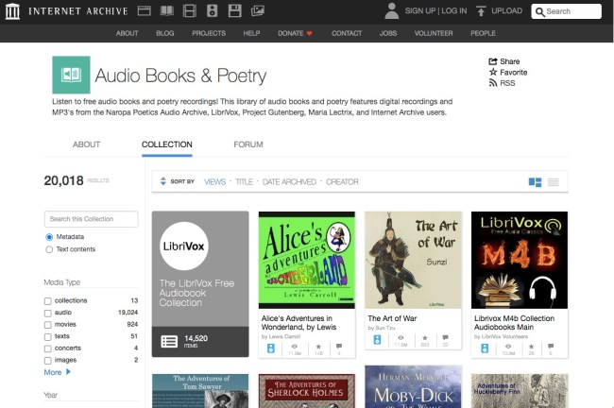
Task: Select the Metadata radio button
Action: [49, 237]
